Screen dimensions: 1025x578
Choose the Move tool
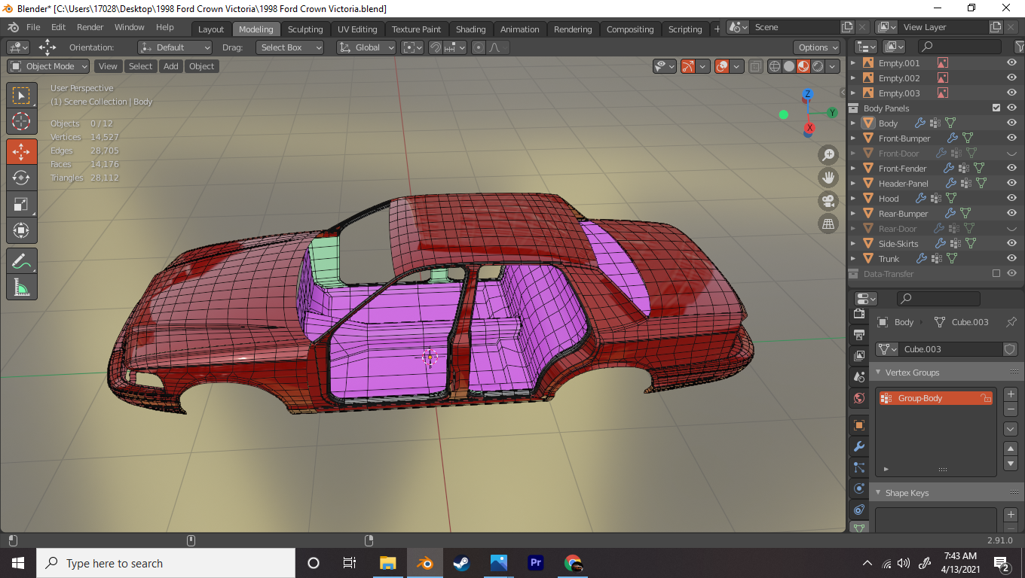point(21,151)
